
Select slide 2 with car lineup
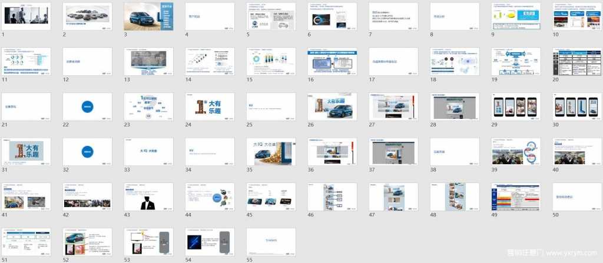(x=87, y=16)
